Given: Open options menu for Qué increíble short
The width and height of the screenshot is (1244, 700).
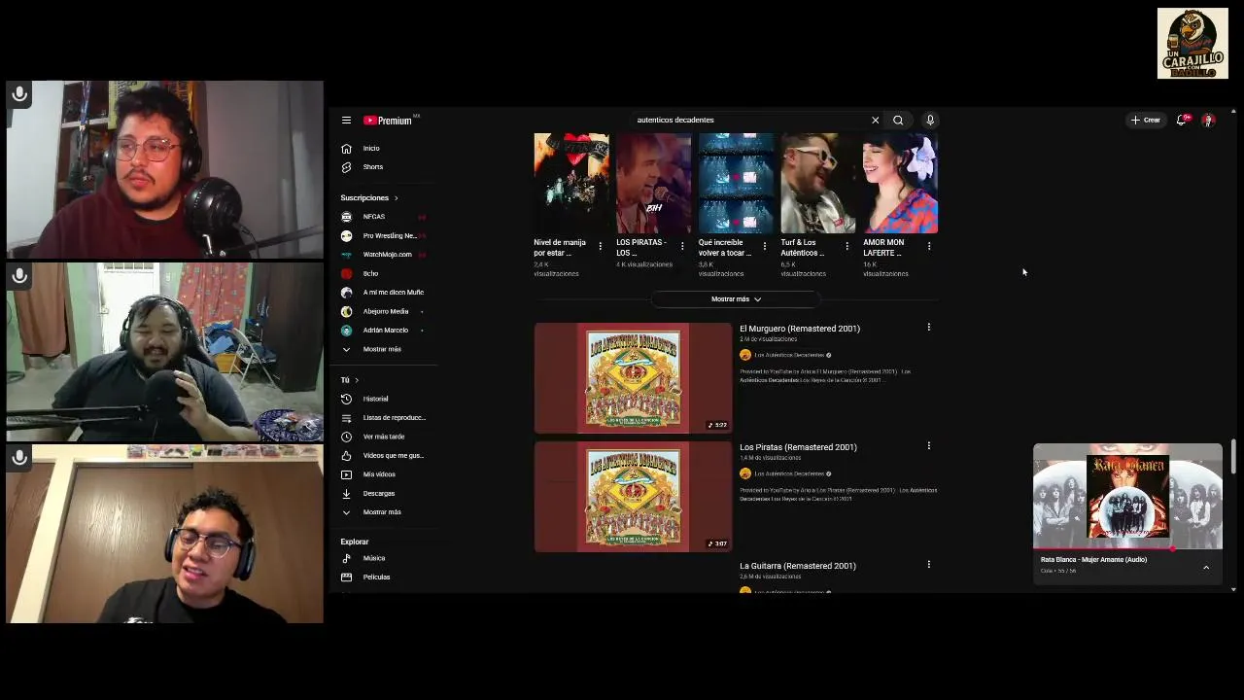Looking at the screenshot, I should 765,246.
